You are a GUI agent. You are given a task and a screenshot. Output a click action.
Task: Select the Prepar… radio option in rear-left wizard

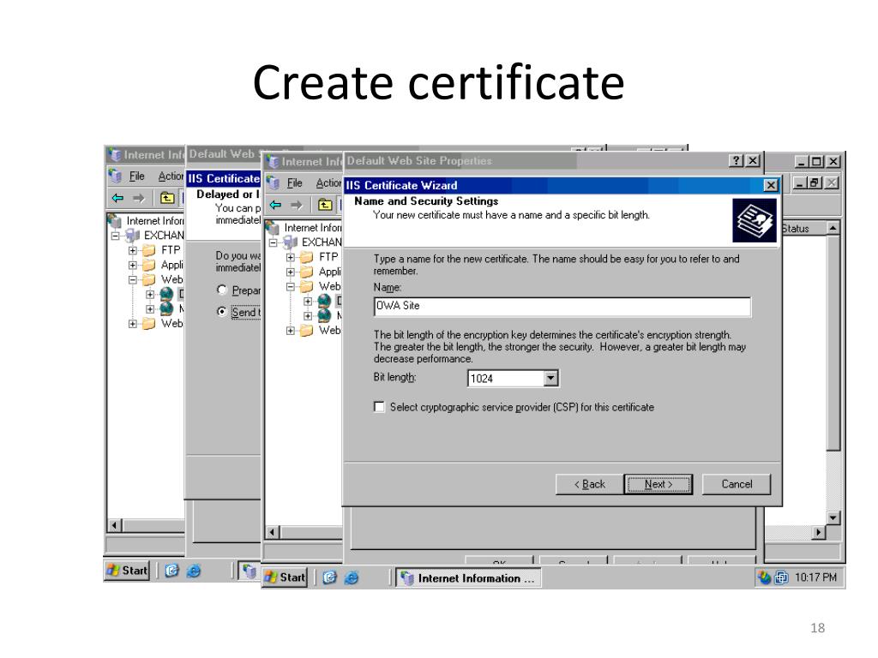coord(222,290)
